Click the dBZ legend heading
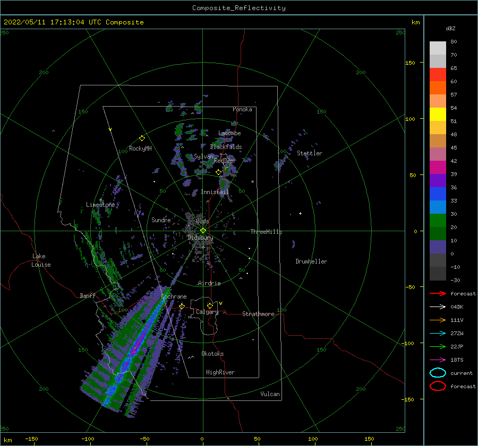Image resolution: width=478 pixels, height=446 pixels. [450, 28]
